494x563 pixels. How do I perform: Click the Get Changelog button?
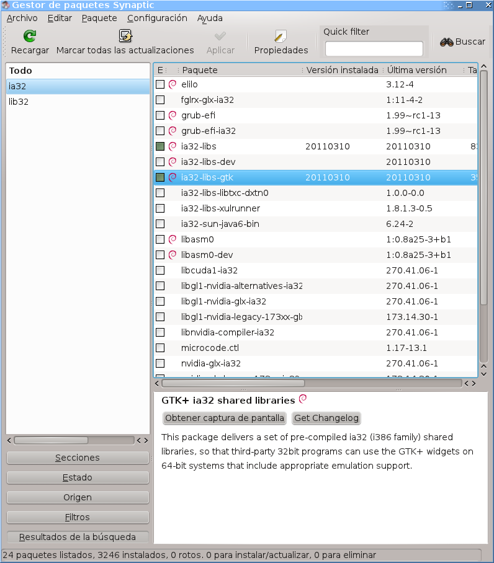click(326, 418)
